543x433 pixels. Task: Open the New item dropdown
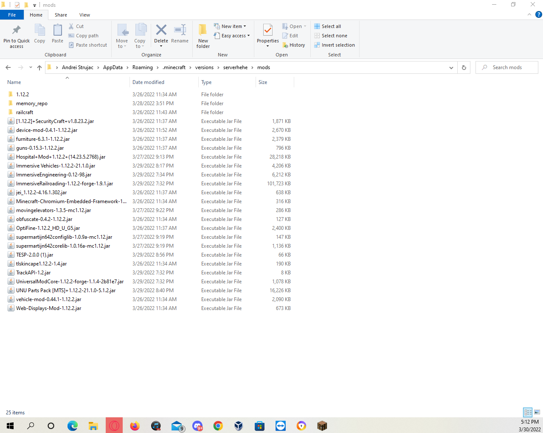(x=230, y=26)
